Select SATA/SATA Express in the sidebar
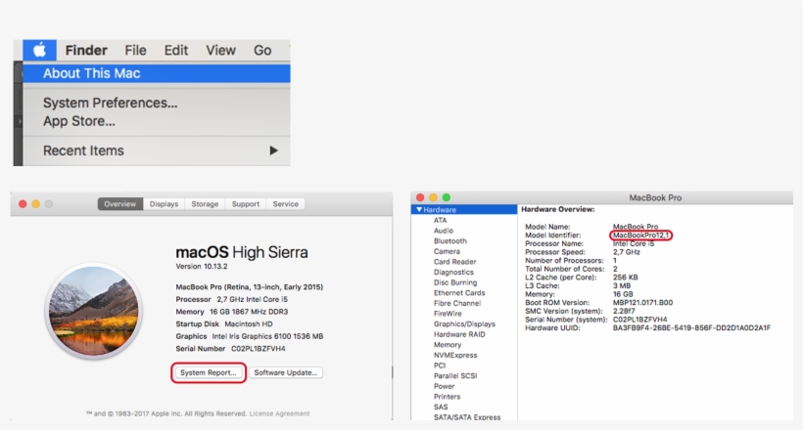This screenshot has height=430, width=803. click(x=467, y=417)
